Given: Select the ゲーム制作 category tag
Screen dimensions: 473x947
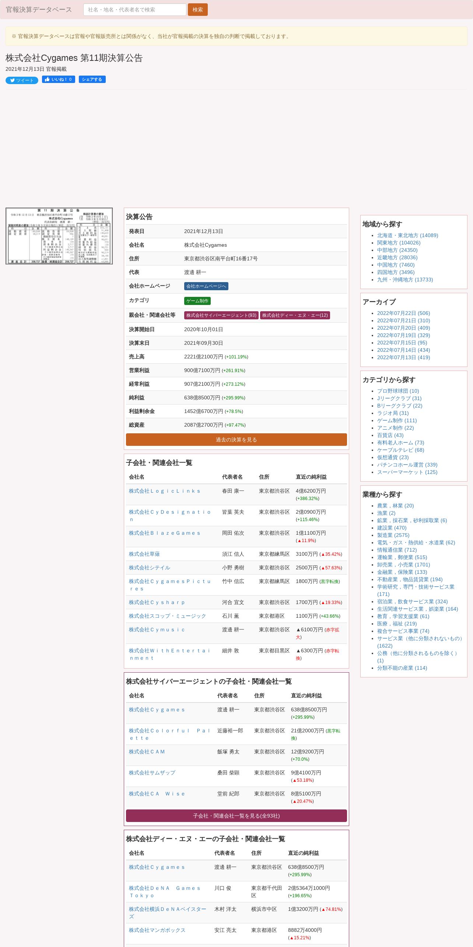Looking at the screenshot, I should pos(197,301).
